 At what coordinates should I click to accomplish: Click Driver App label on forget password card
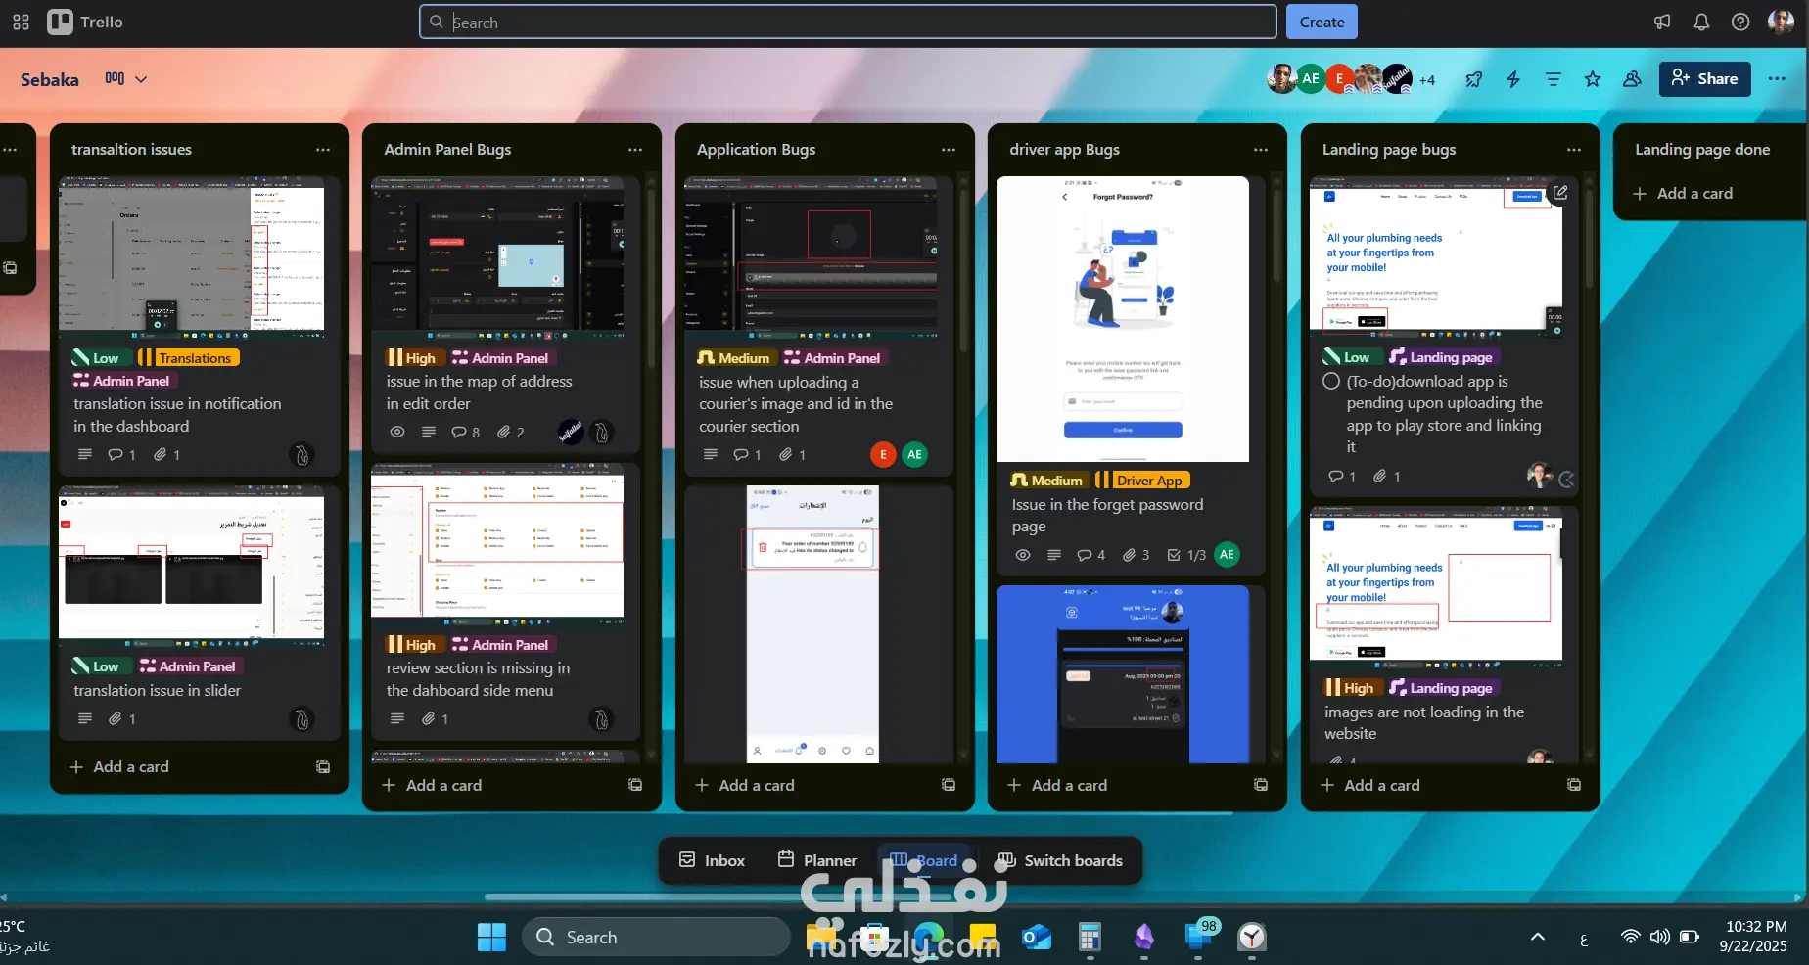[x=1142, y=481]
